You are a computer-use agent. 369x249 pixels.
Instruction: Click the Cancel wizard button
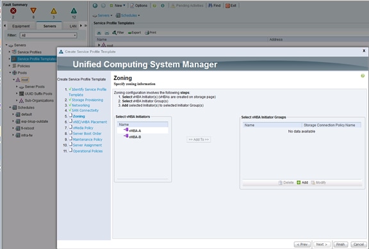[x=359, y=245]
